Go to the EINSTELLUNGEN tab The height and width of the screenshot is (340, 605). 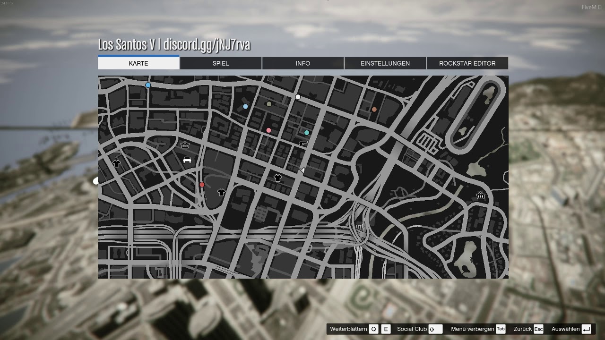pos(385,63)
